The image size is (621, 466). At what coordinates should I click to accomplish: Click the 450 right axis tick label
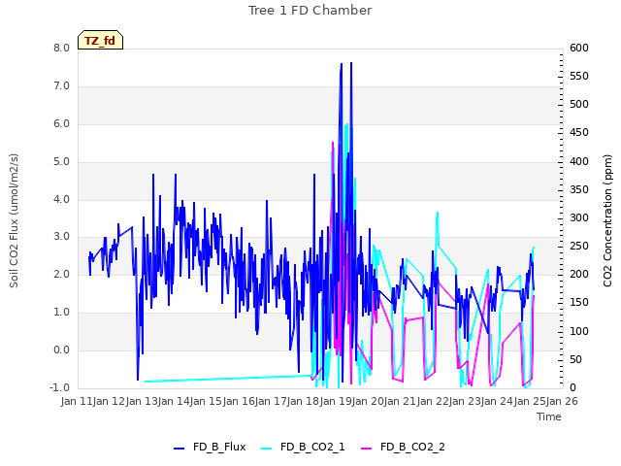pos(579,132)
